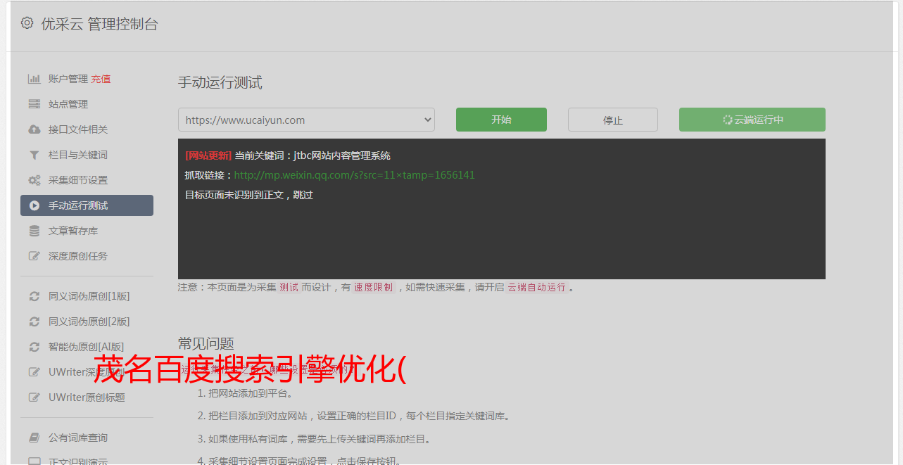The height and width of the screenshot is (465, 903).
Task: Click the highlighted 云端自动运行 text
Action: tap(537, 287)
